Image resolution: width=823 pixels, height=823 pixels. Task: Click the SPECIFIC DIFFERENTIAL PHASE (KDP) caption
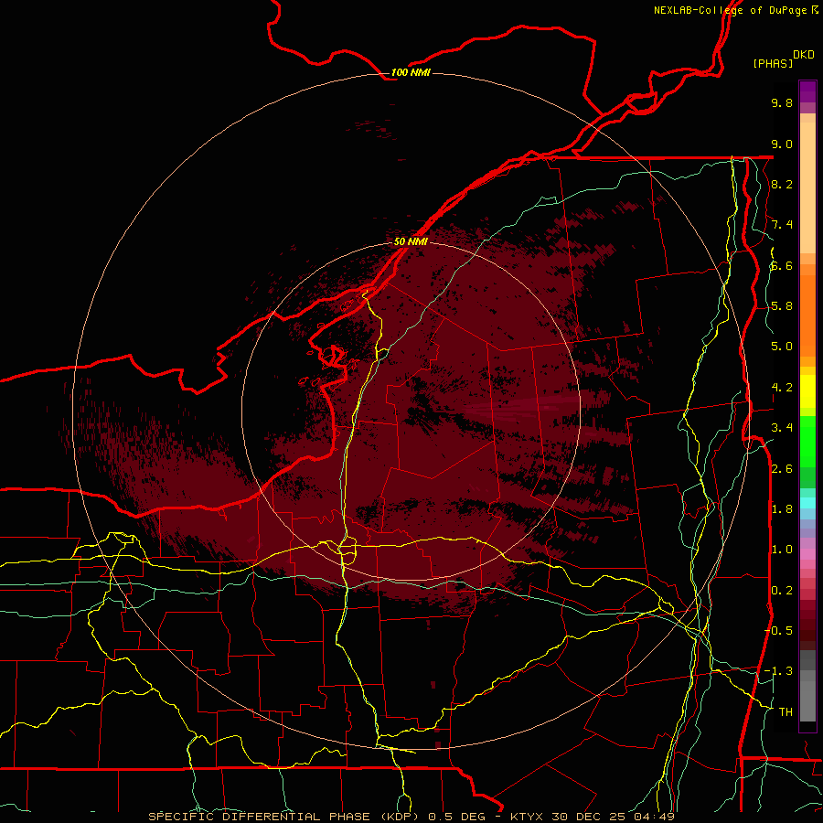(x=284, y=817)
